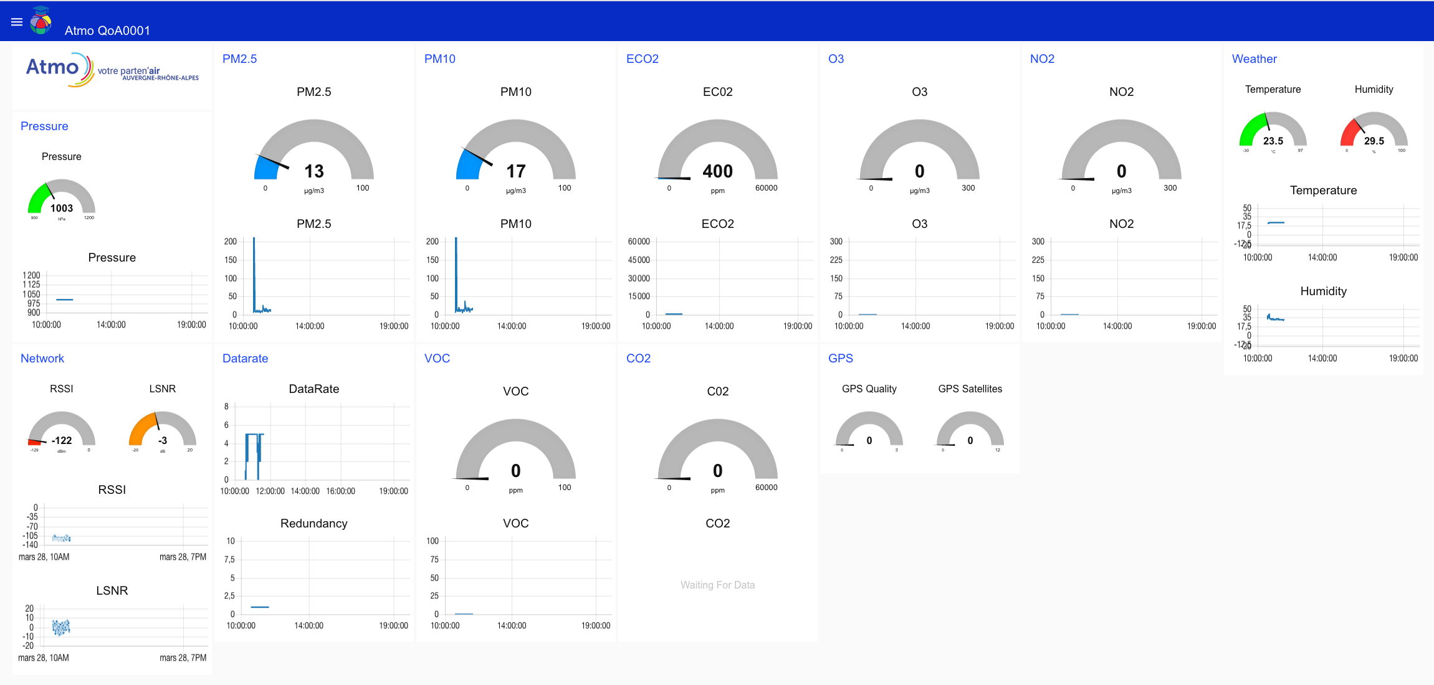Click the PM10 gauge showing 17
The image size is (1434, 685).
click(516, 156)
